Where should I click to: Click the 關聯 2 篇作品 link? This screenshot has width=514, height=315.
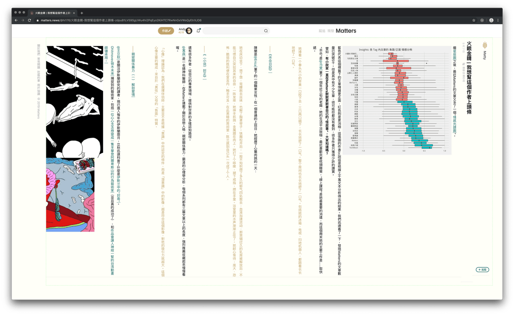click(x=464, y=72)
